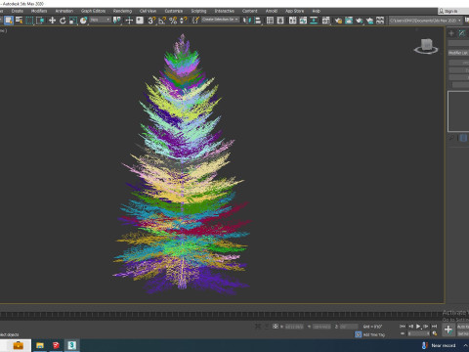The width and height of the screenshot is (469, 352).
Task: Click the Align tool icon
Action: tap(258, 21)
